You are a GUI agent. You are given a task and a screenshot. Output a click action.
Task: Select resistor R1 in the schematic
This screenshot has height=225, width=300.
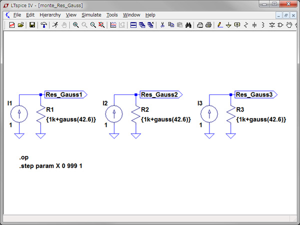[x=41, y=116]
